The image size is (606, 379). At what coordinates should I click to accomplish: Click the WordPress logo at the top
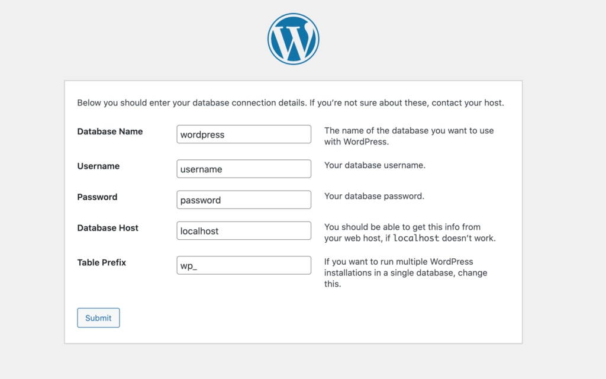(294, 39)
